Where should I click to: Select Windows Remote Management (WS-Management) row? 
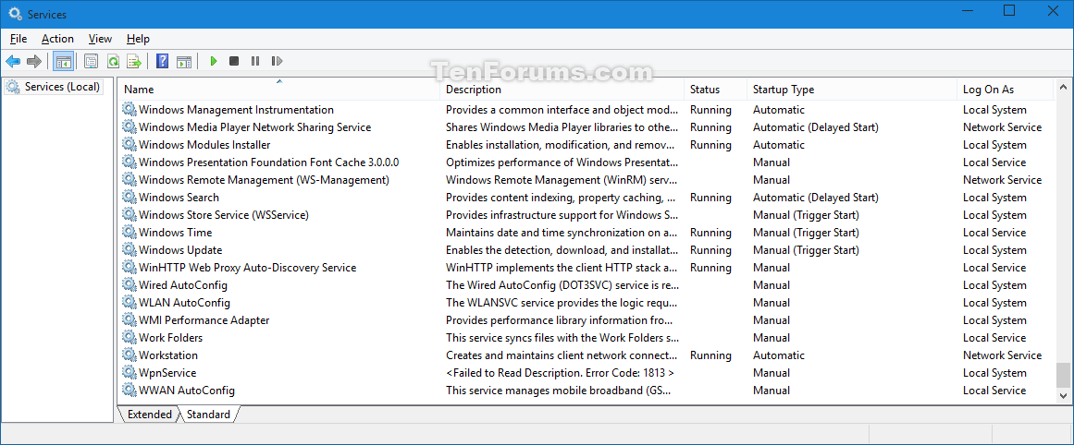[x=587, y=180]
